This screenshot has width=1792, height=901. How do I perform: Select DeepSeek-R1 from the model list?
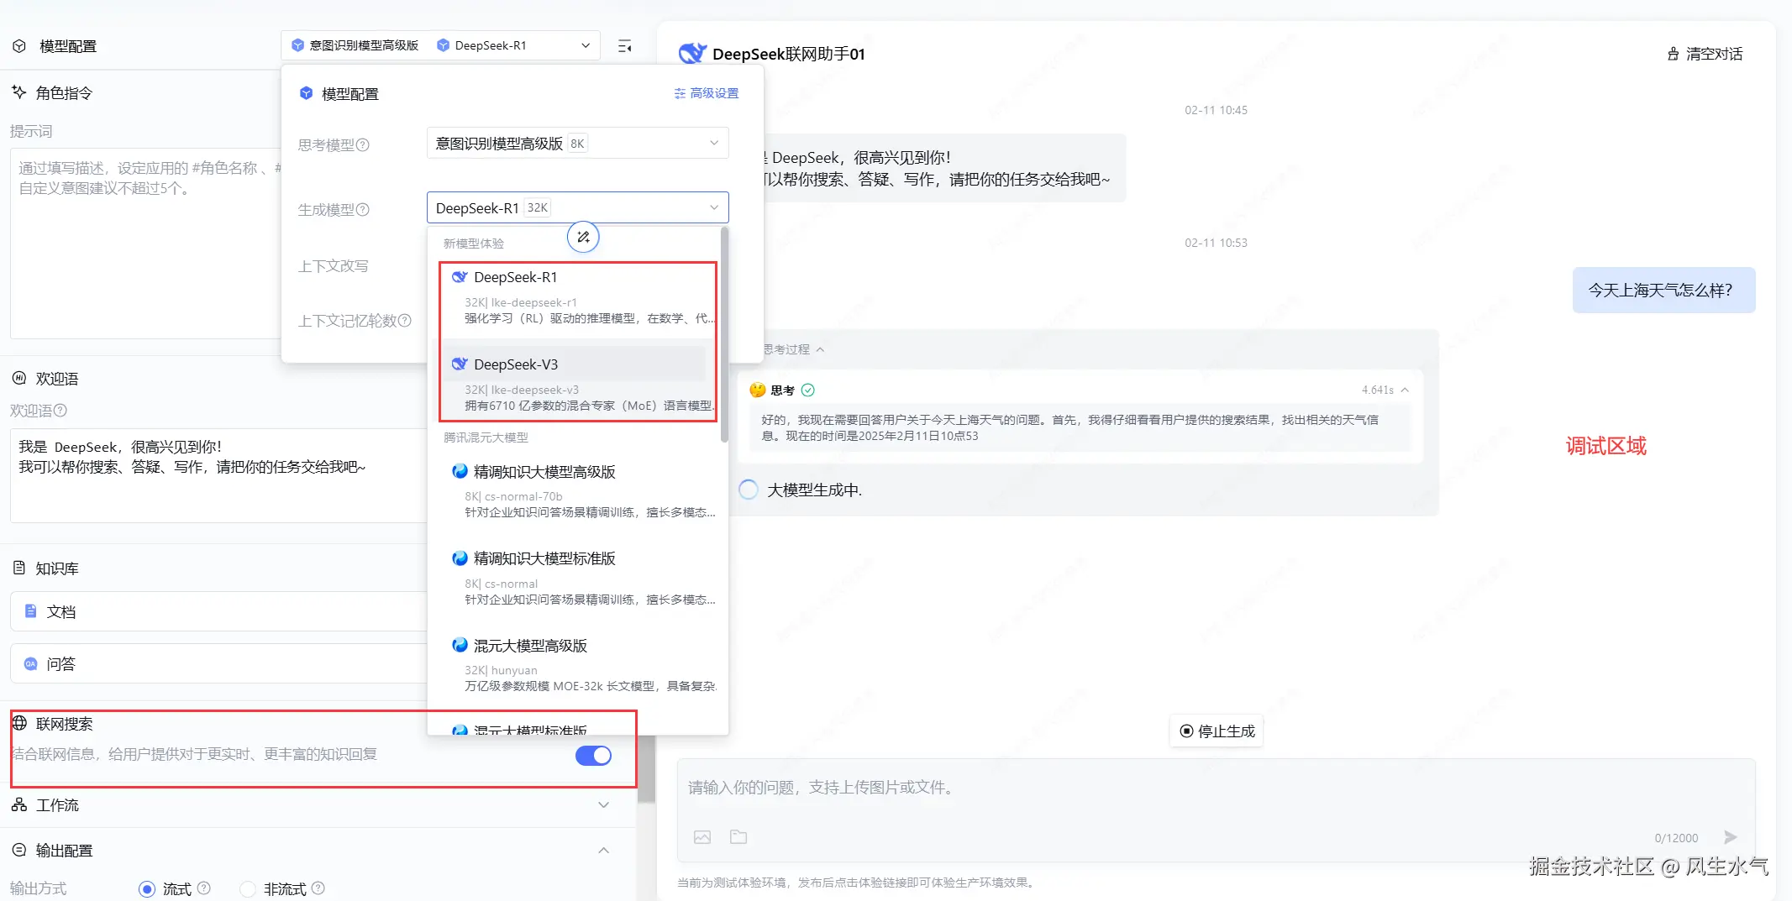tap(577, 297)
